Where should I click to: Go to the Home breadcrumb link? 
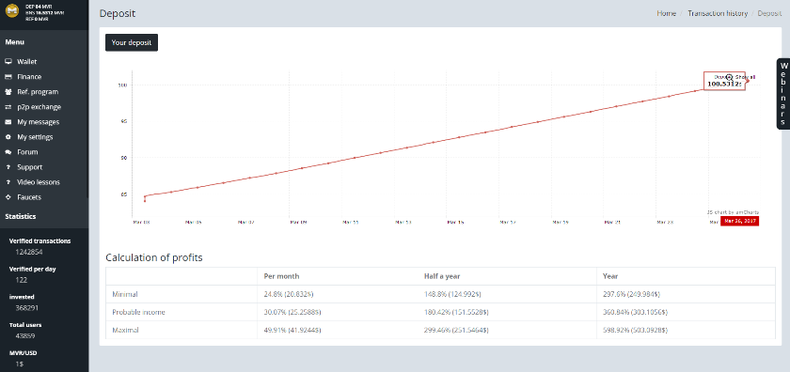(x=666, y=13)
